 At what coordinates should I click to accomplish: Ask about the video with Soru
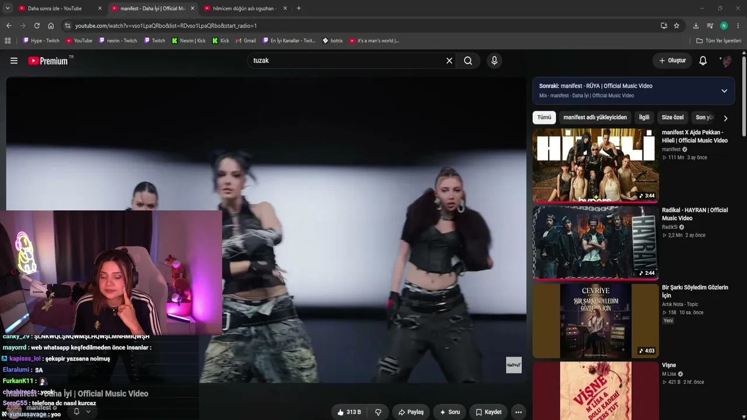(450, 412)
